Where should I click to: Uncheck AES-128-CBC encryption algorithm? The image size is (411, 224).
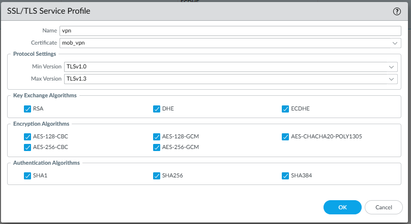(27, 137)
